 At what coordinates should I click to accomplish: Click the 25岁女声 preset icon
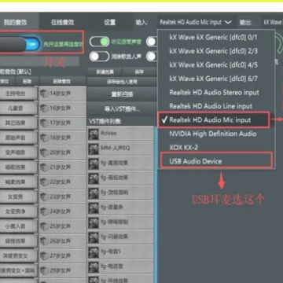(x=45, y=226)
